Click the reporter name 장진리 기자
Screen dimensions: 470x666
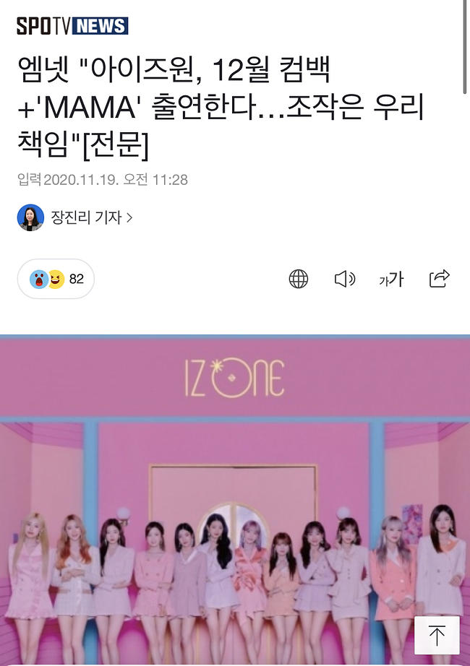(86, 217)
